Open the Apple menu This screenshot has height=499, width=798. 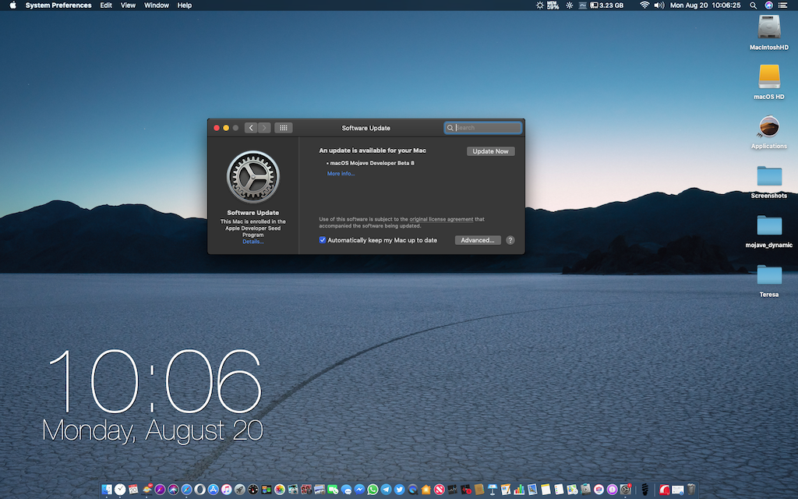coord(12,5)
